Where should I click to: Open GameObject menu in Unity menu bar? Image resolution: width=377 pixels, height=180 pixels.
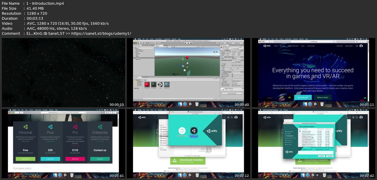pos(158,39)
